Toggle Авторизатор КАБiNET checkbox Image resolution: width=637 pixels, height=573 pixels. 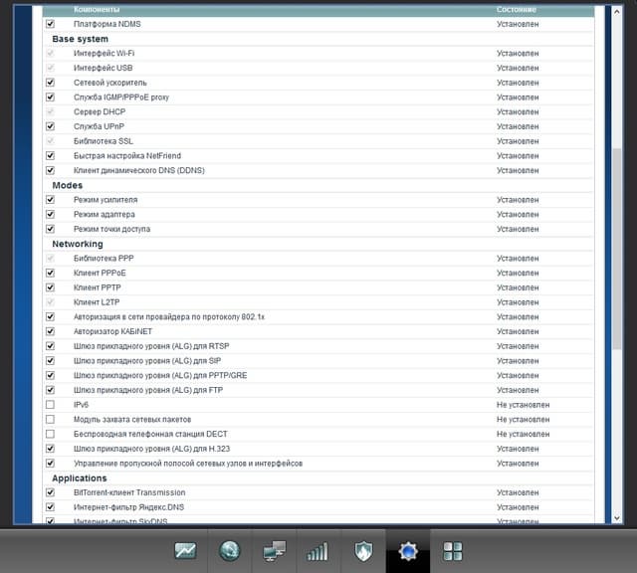tap(50, 331)
